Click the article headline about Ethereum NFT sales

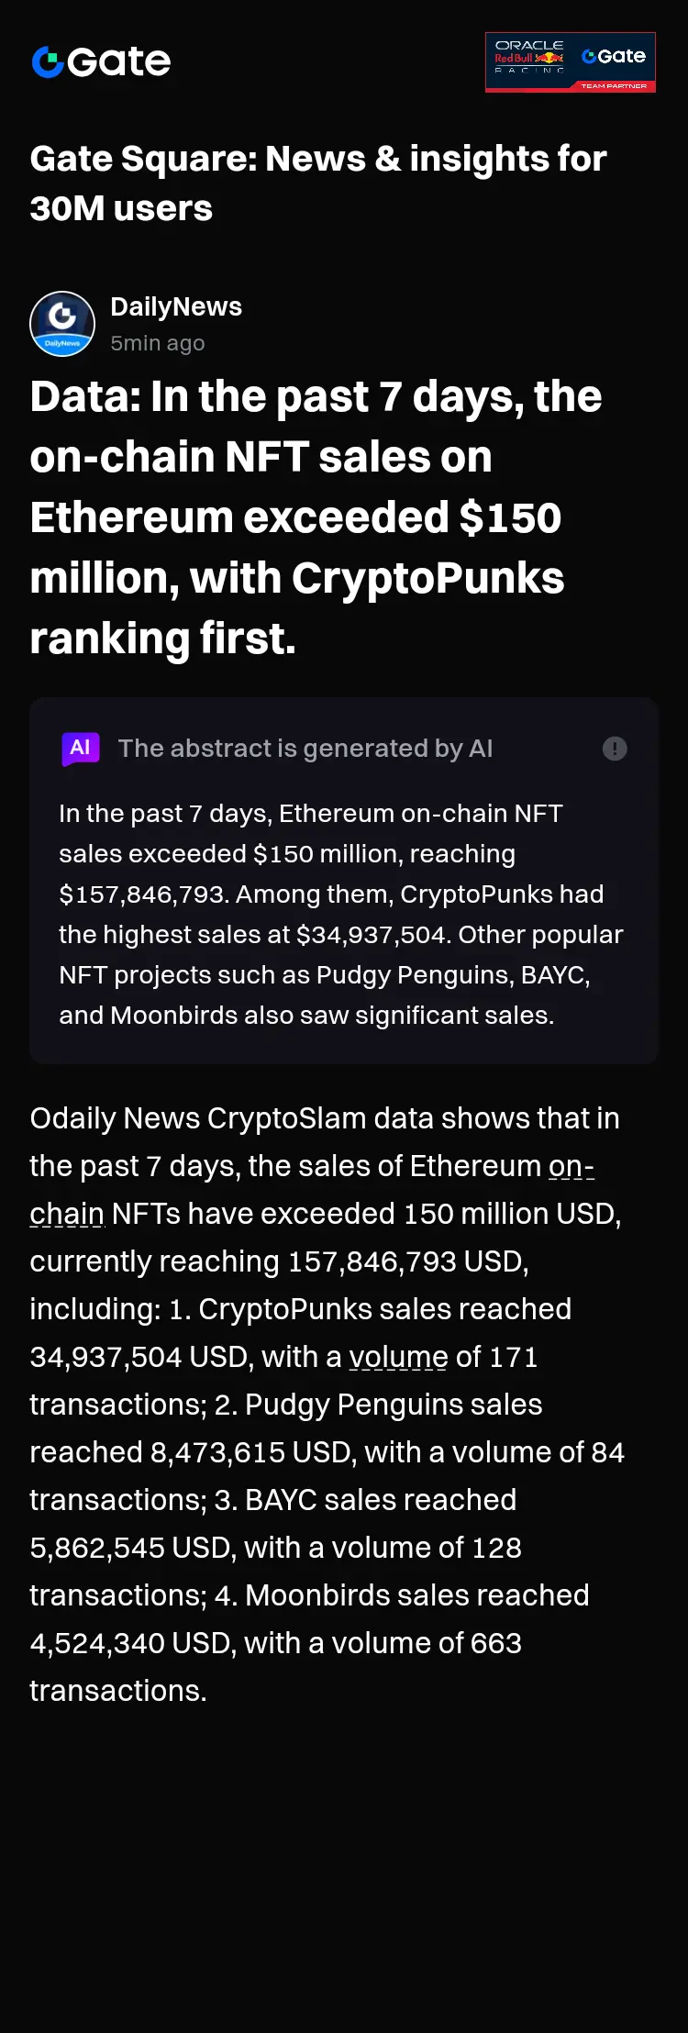click(x=316, y=517)
